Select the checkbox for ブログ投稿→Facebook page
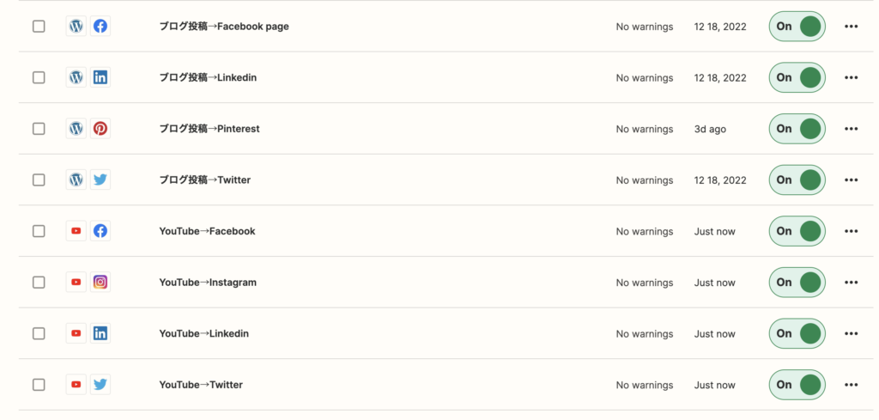 [39, 27]
